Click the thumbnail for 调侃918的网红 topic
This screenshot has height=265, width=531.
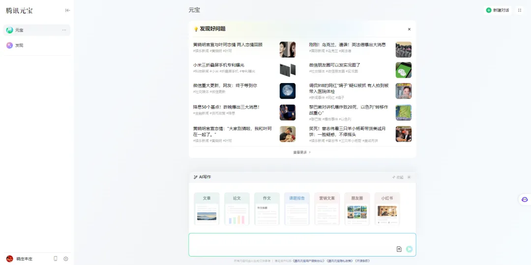(404, 90)
